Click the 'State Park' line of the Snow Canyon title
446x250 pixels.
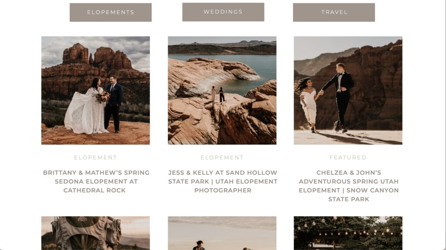tap(349, 199)
